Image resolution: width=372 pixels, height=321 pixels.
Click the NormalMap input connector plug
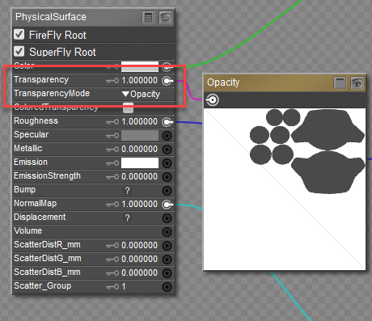pyautogui.click(x=167, y=205)
